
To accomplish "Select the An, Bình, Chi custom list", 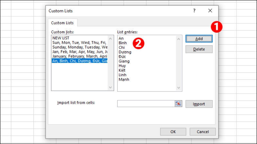I will pyautogui.click(x=80, y=61).
